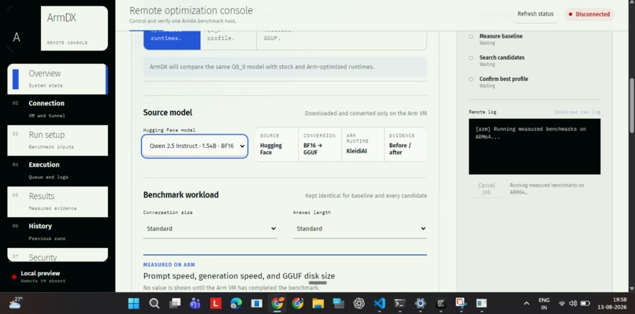Open the ChatGPT app on the taskbar
Screen dimensions: 635x314
(358, 303)
